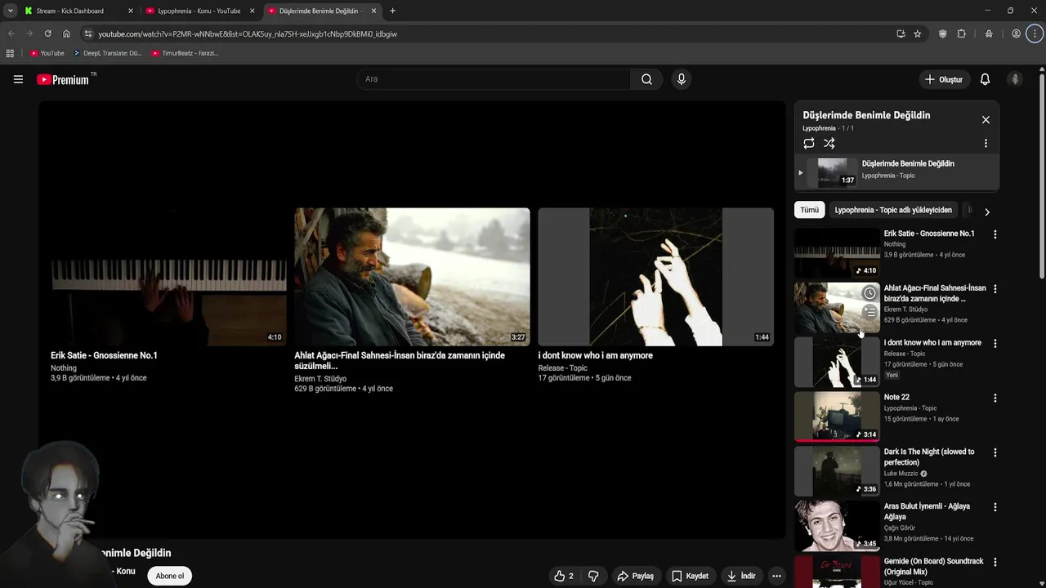Viewport: 1046px width, 588px height.
Task: Open options for Erik Satie sidebar video
Action: pyautogui.click(x=995, y=234)
